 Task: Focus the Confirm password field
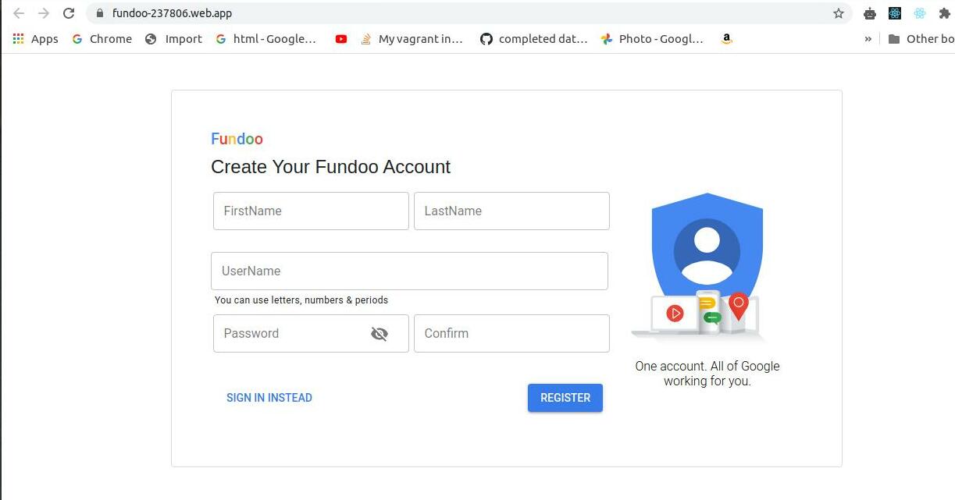[511, 333]
